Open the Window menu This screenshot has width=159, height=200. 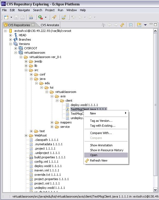point(71,10)
